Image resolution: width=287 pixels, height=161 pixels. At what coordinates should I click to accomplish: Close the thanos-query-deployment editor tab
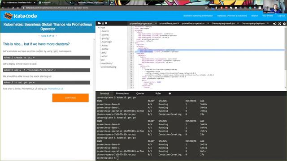pos(268,23)
